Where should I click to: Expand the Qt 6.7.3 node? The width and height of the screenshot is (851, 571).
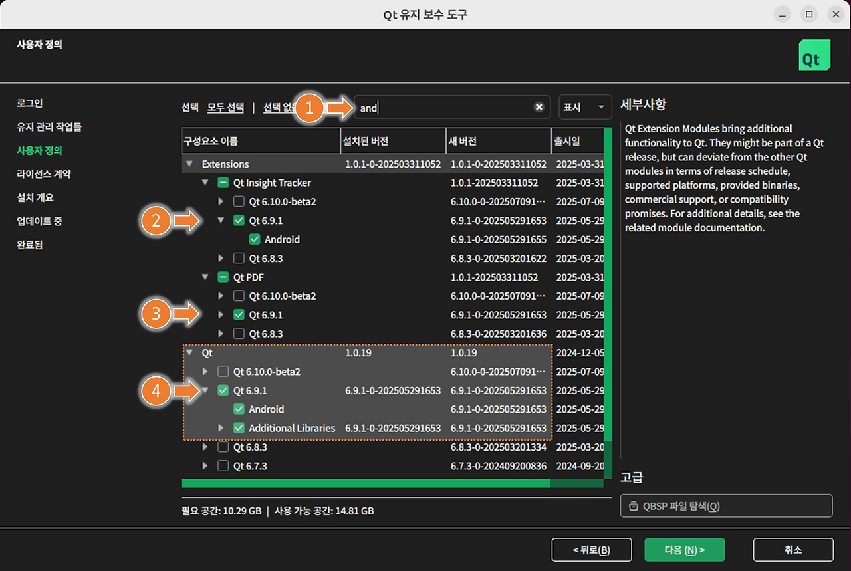pyautogui.click(x=205, y=466)
